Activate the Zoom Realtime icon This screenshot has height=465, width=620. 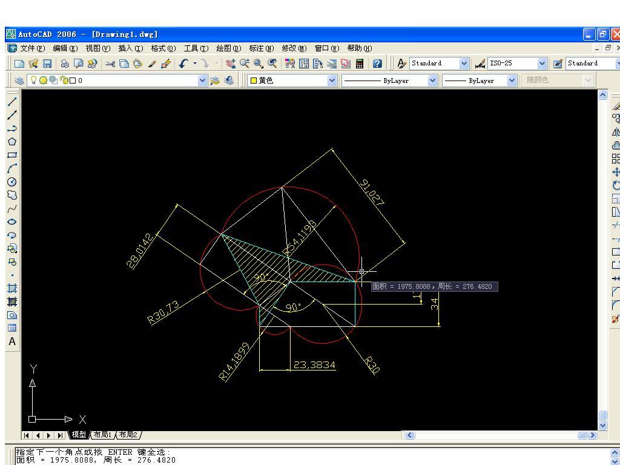[245, 64]
